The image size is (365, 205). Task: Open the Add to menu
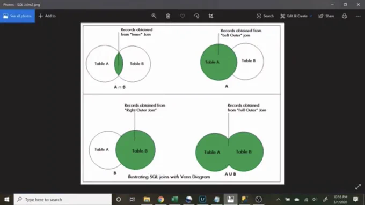coord(47,16)
